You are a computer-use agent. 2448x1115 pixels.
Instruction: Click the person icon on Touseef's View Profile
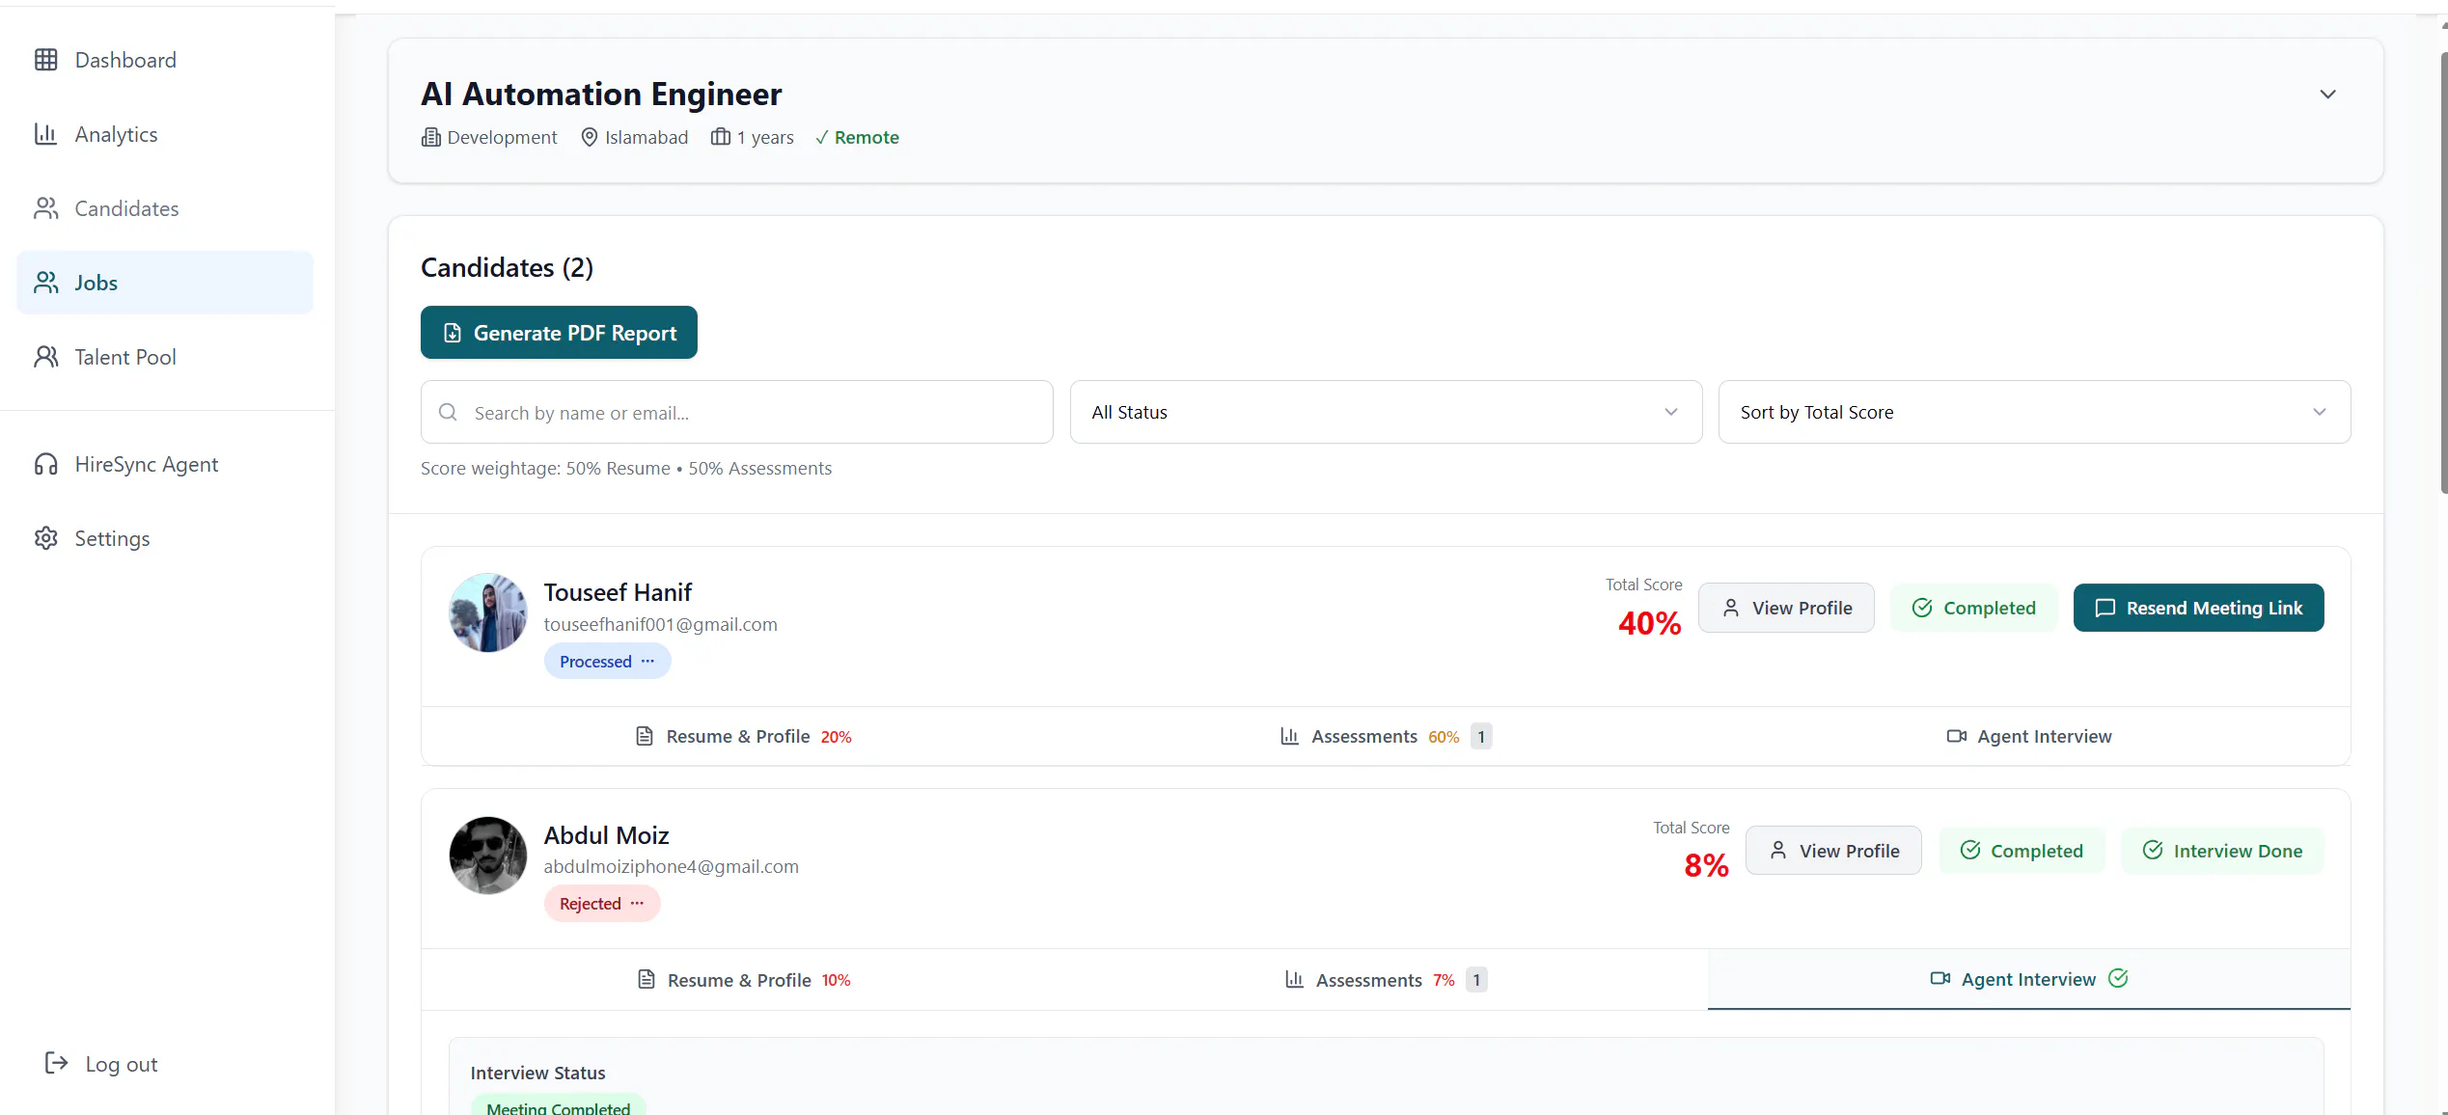(1731, 608)
